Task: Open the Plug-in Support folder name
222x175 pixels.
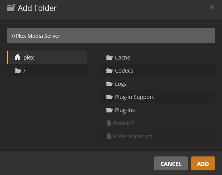Action: [135, 97]
